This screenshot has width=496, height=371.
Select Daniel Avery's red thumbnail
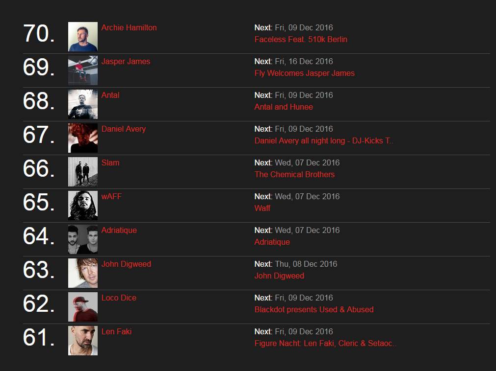click(82, 138)
